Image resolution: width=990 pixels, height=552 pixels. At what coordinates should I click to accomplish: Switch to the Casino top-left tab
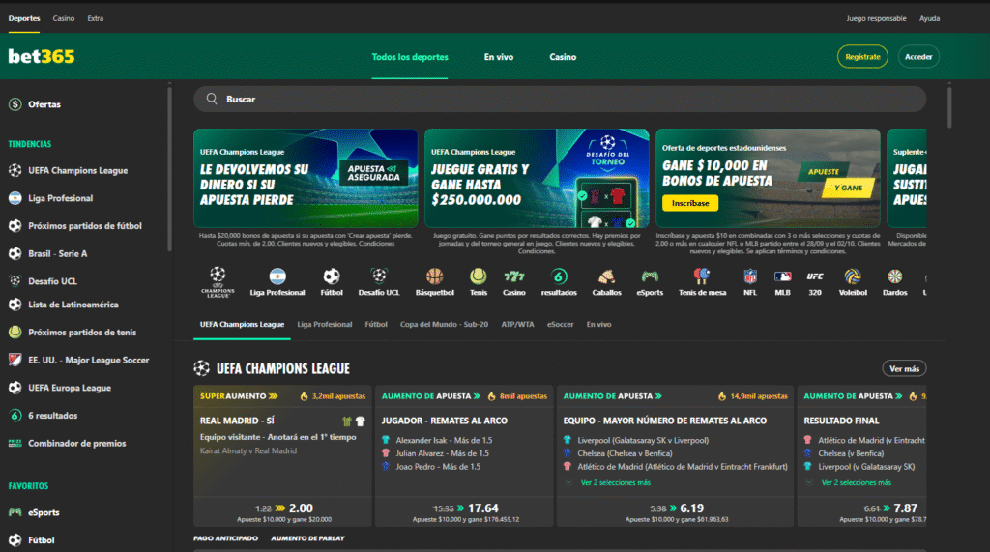[x=63, y=19]
